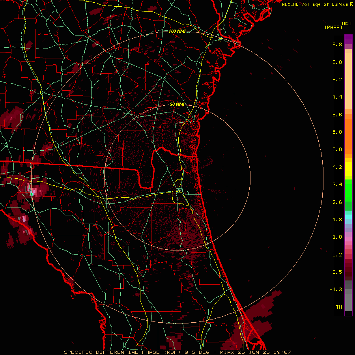The width and height of the screenshot is (355, 355).
Task: Click the 7.4 value on color scale
Action: pos(337,97)
